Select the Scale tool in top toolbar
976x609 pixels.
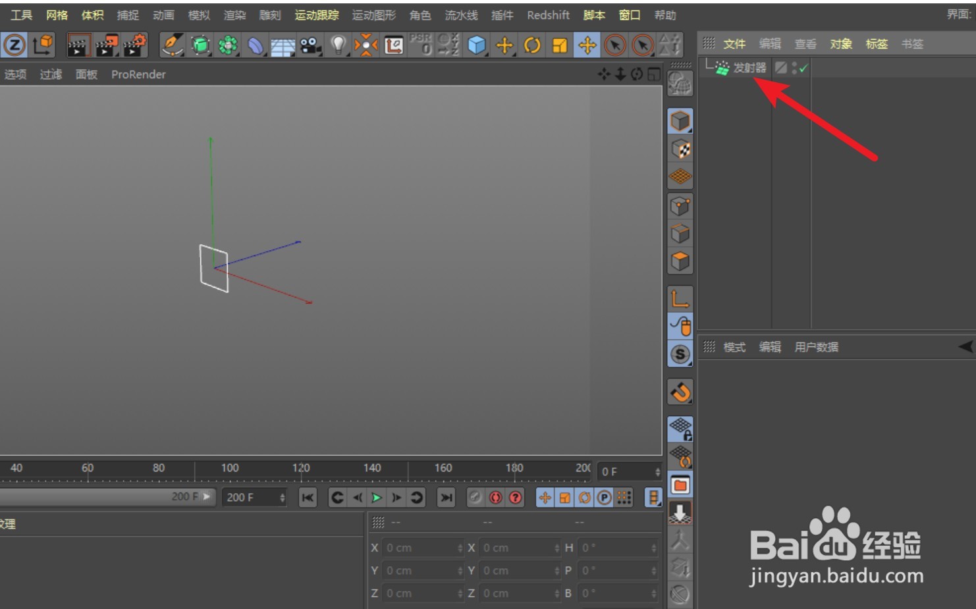click(560, 45)
